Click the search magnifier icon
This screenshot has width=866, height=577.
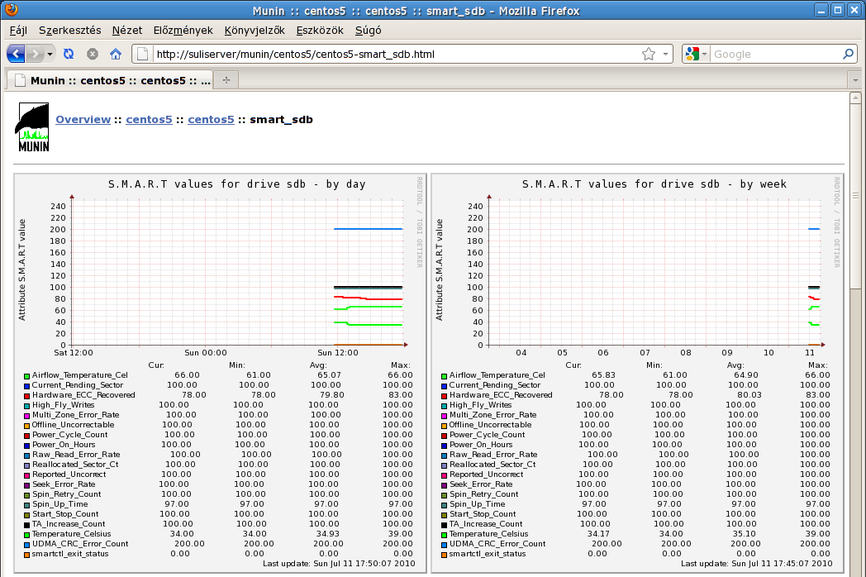(849, 54)
